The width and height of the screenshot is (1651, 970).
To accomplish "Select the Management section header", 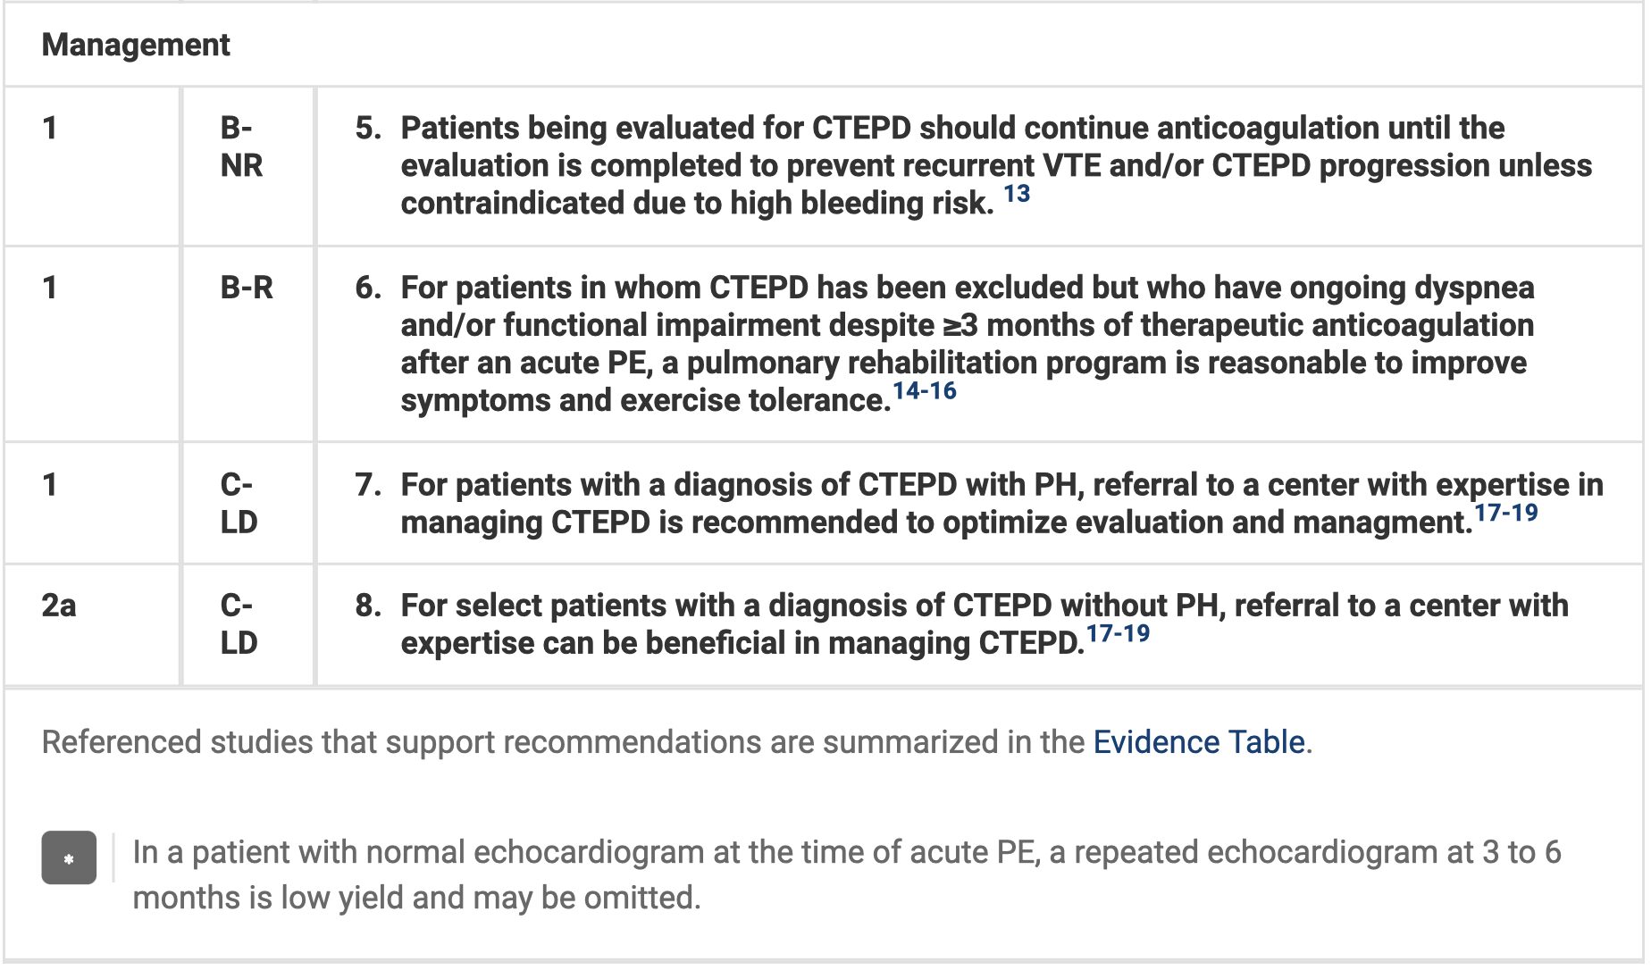I will point(136,45).
